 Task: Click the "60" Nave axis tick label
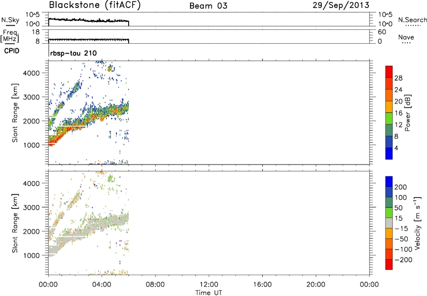tap(382, 32)
